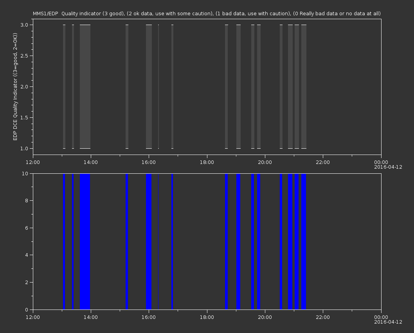Select the 2.5 tick label on top plot
The height and width of the screenshot is (333, 414).
pos(24,56)
